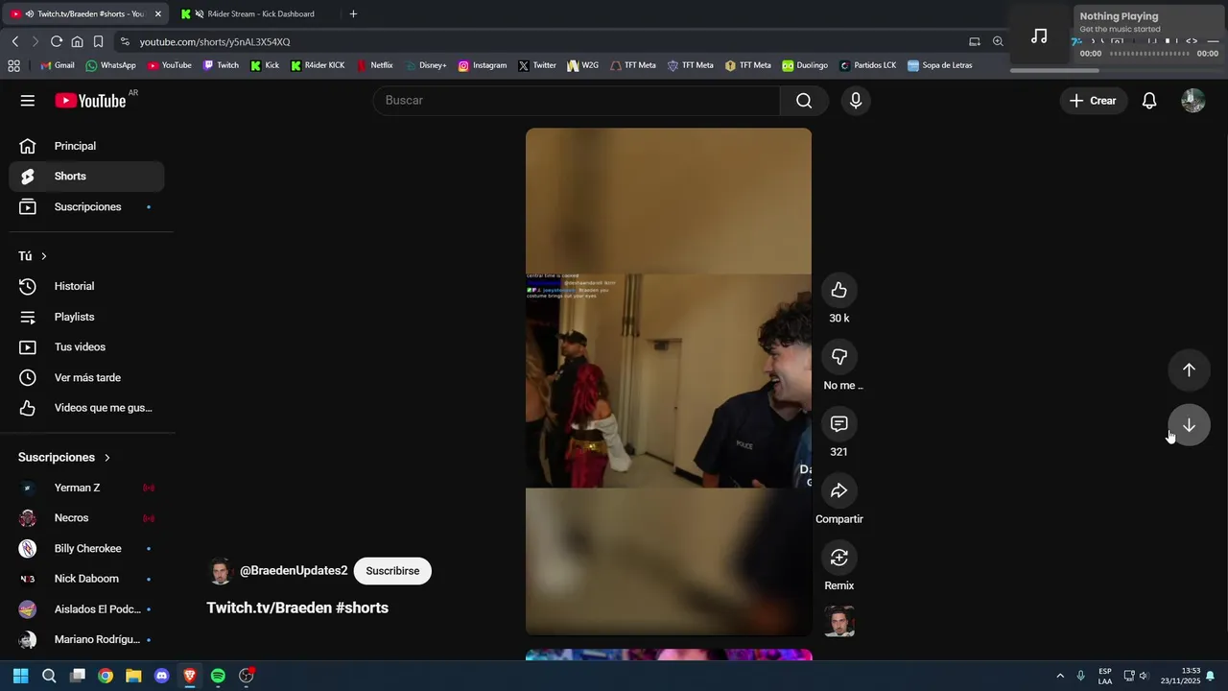Open a new browser tab with plus
The height and width of the screenshot is (691, 1228).
pos(353,14)
